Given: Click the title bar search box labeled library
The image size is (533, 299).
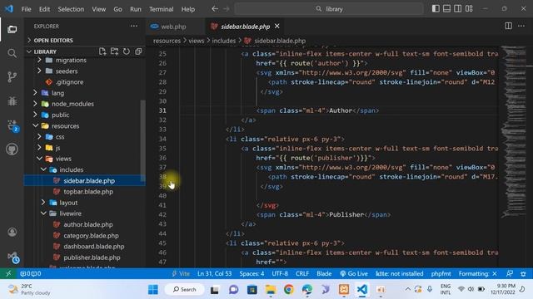Looking at the screenshot, I should pos(329,9).
